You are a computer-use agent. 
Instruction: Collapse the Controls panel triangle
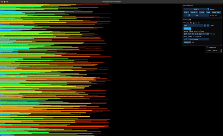click(x=184, y=6)
